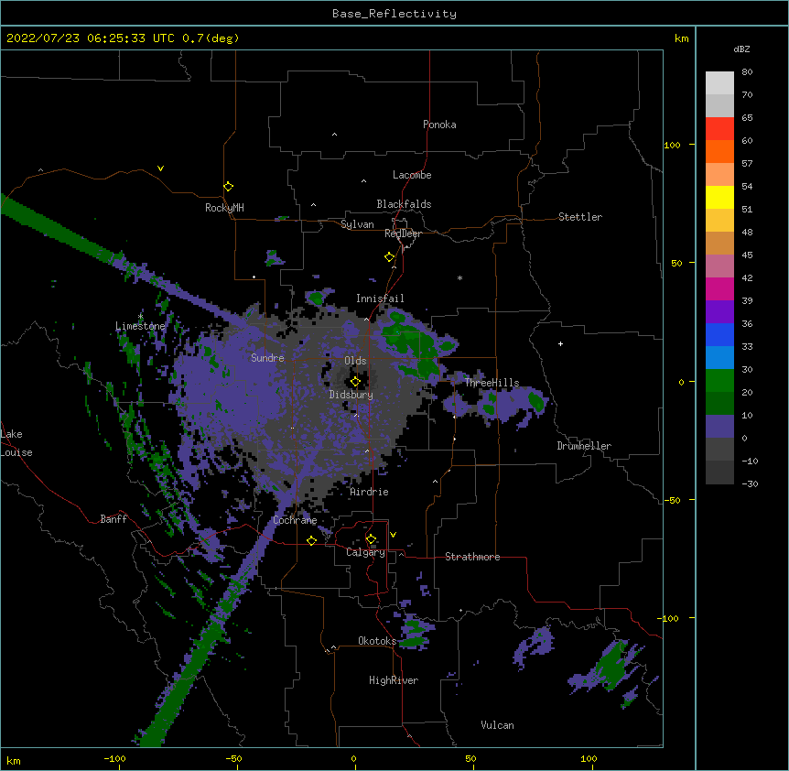Click the 0 tick on the bottom axis

(x=353, y=759)
